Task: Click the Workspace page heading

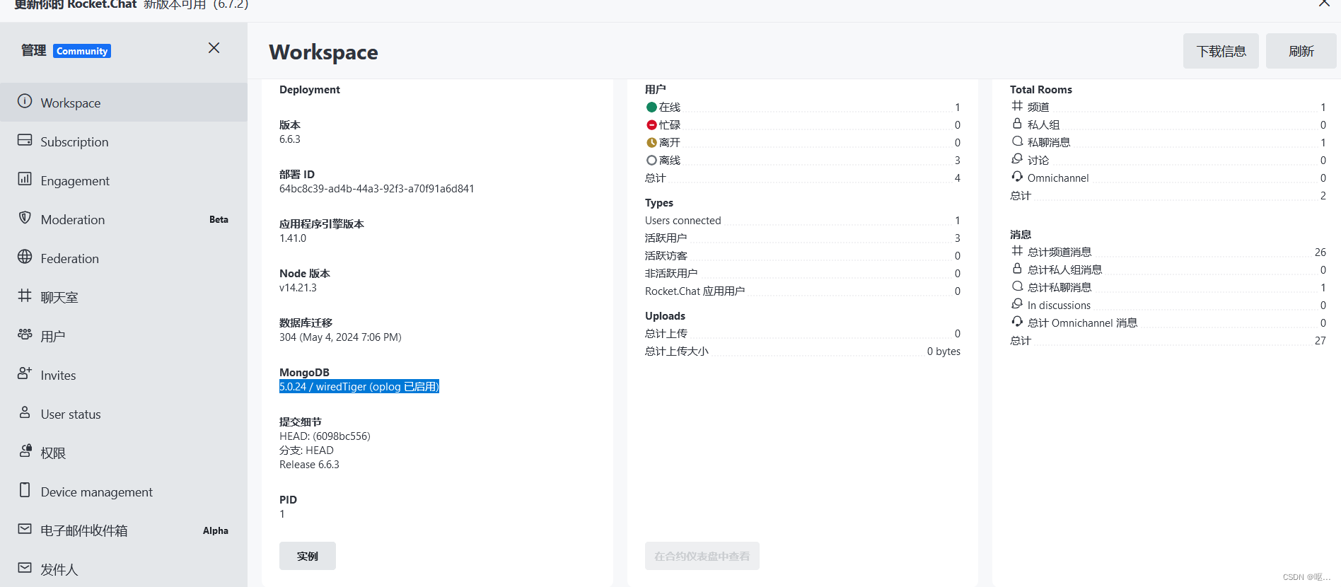Action: tap(323, 52)
